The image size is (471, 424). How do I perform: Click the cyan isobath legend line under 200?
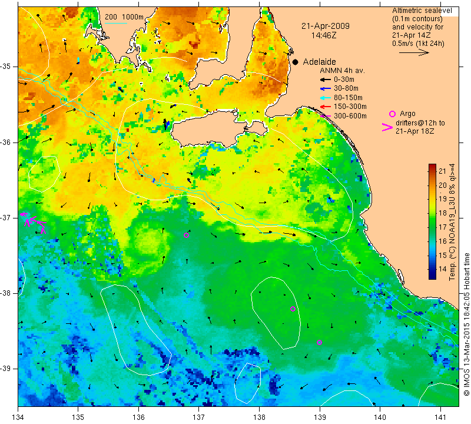click(x=116, y=23)
